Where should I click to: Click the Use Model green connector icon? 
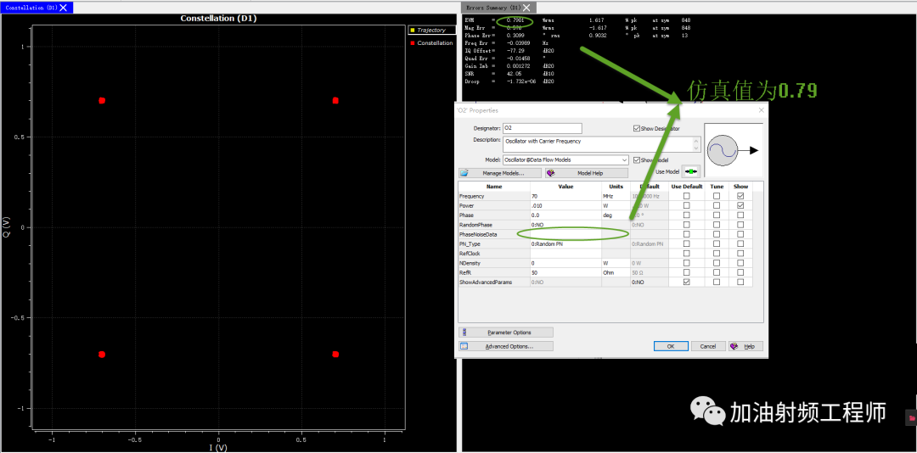click(x=690, y=172)
